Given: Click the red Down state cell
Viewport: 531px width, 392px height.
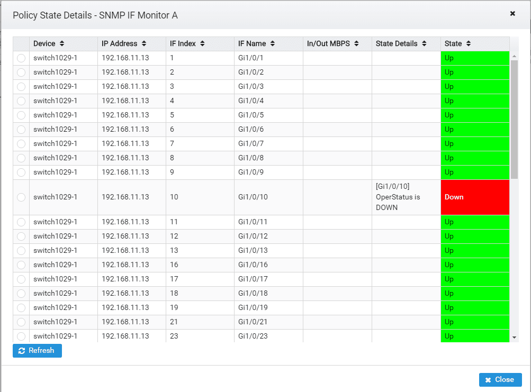Looking at the screenshot, I should coord(475,197).
